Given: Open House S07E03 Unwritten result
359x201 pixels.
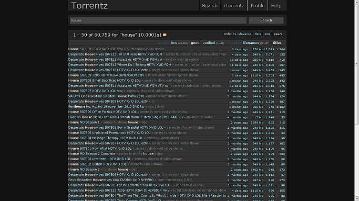Looking at the screenshot, I should [99, 159].
